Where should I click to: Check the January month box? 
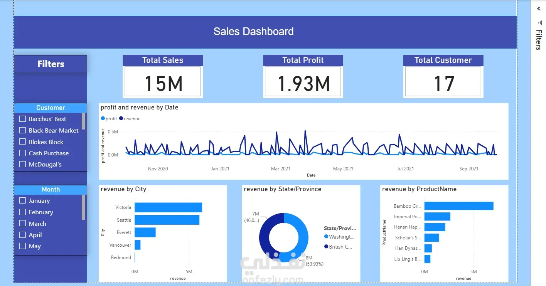[x=22, y=200]
